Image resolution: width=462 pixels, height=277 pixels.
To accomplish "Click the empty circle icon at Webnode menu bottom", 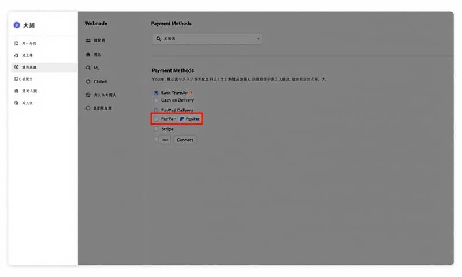I will tap(88, 108).
